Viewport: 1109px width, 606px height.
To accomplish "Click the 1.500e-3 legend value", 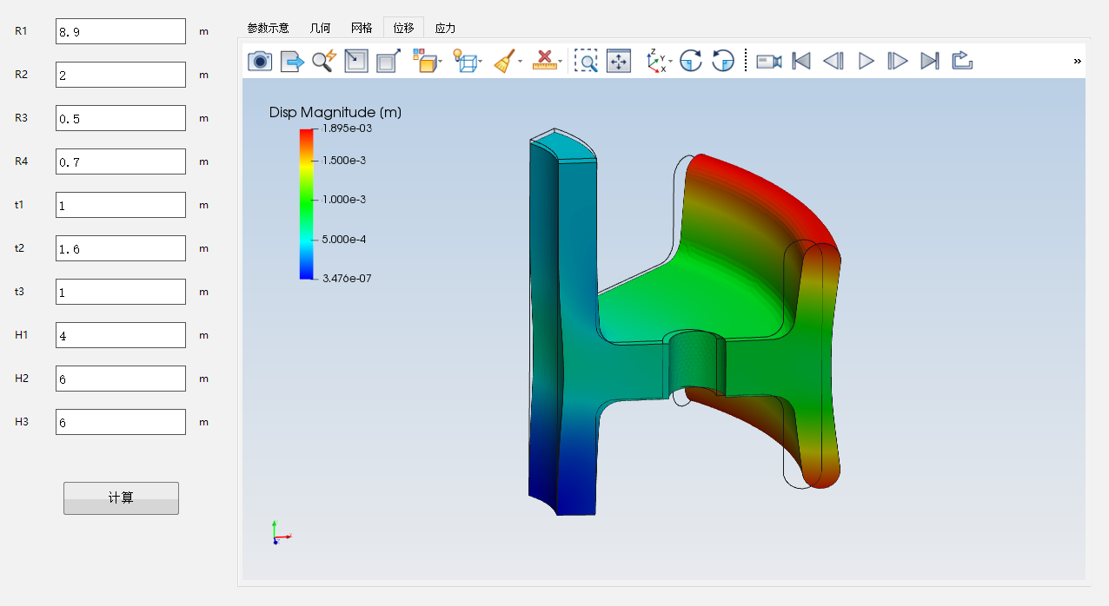I will tap(344, 161).
